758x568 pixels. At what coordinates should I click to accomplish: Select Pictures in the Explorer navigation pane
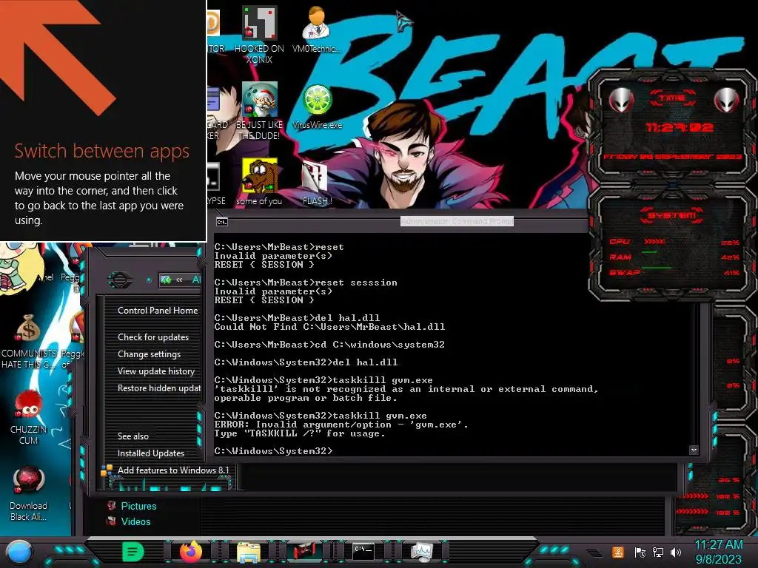[138, 506]
